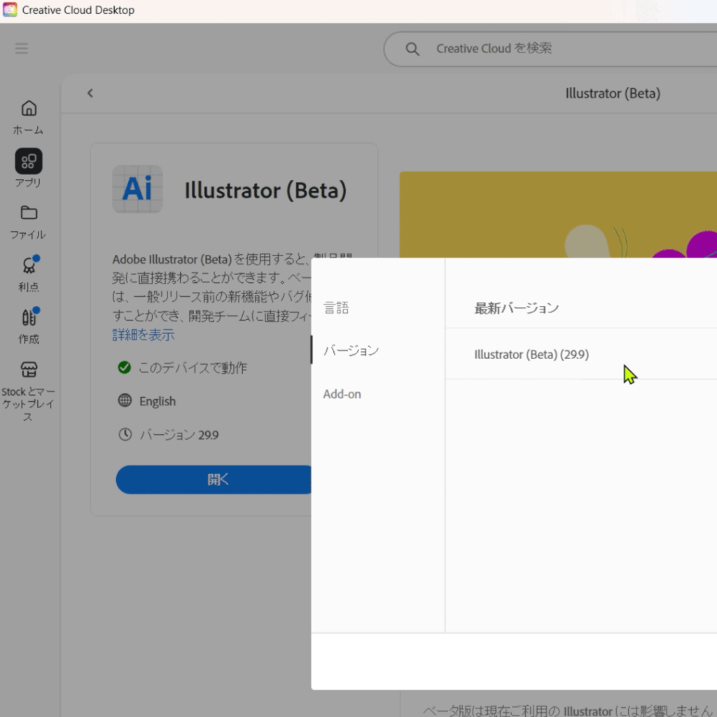Click the Illustrator (Beta) (29.9) version row
This screenshot has height=717, width=717.
click(581, 354)
